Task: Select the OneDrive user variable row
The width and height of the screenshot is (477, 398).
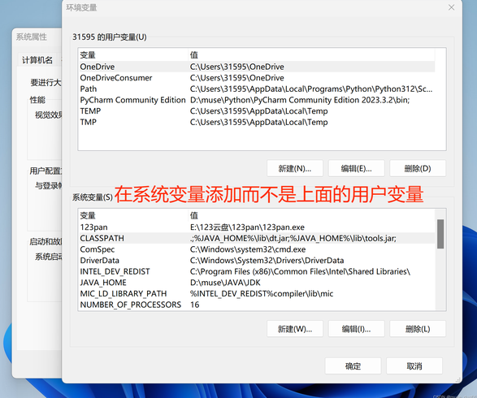Action: pos(257,67)
